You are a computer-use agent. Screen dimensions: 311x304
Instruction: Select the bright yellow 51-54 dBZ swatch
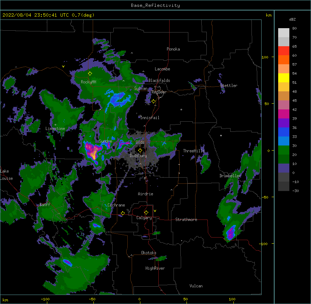(x=284, y=78)
